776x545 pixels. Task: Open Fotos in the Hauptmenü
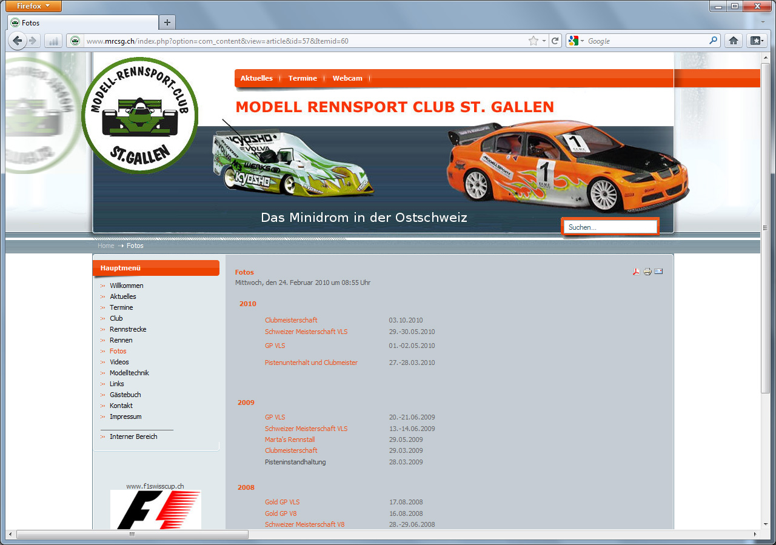click(118, 351)
